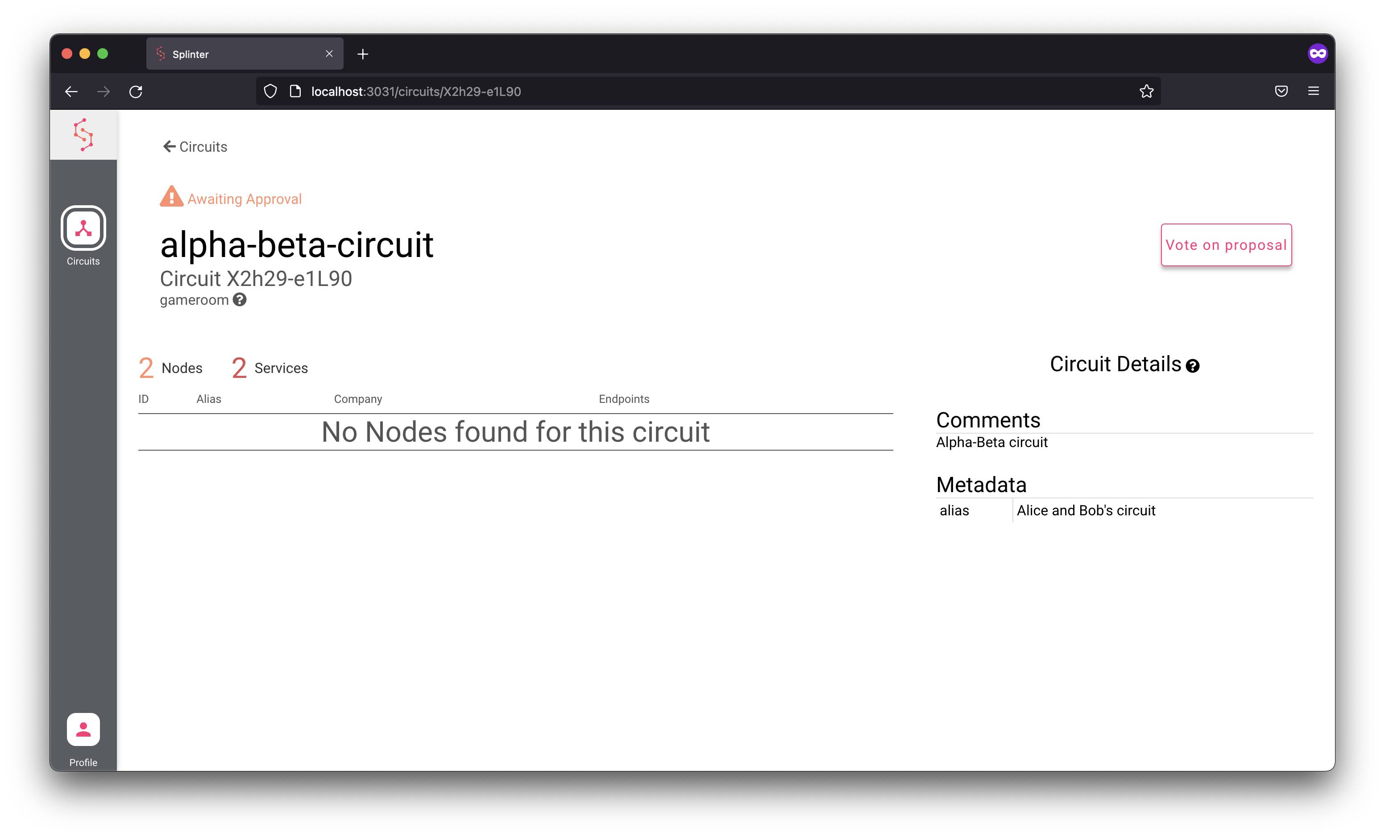Open the Profile sidebar icon
1385x837 pixels.
click(x=83, y=729)
